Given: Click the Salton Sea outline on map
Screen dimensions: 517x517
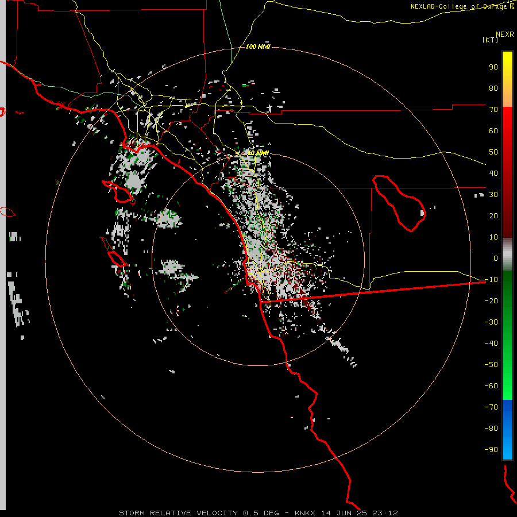Looking at the screenshot, I should click(x=399, y=203).
